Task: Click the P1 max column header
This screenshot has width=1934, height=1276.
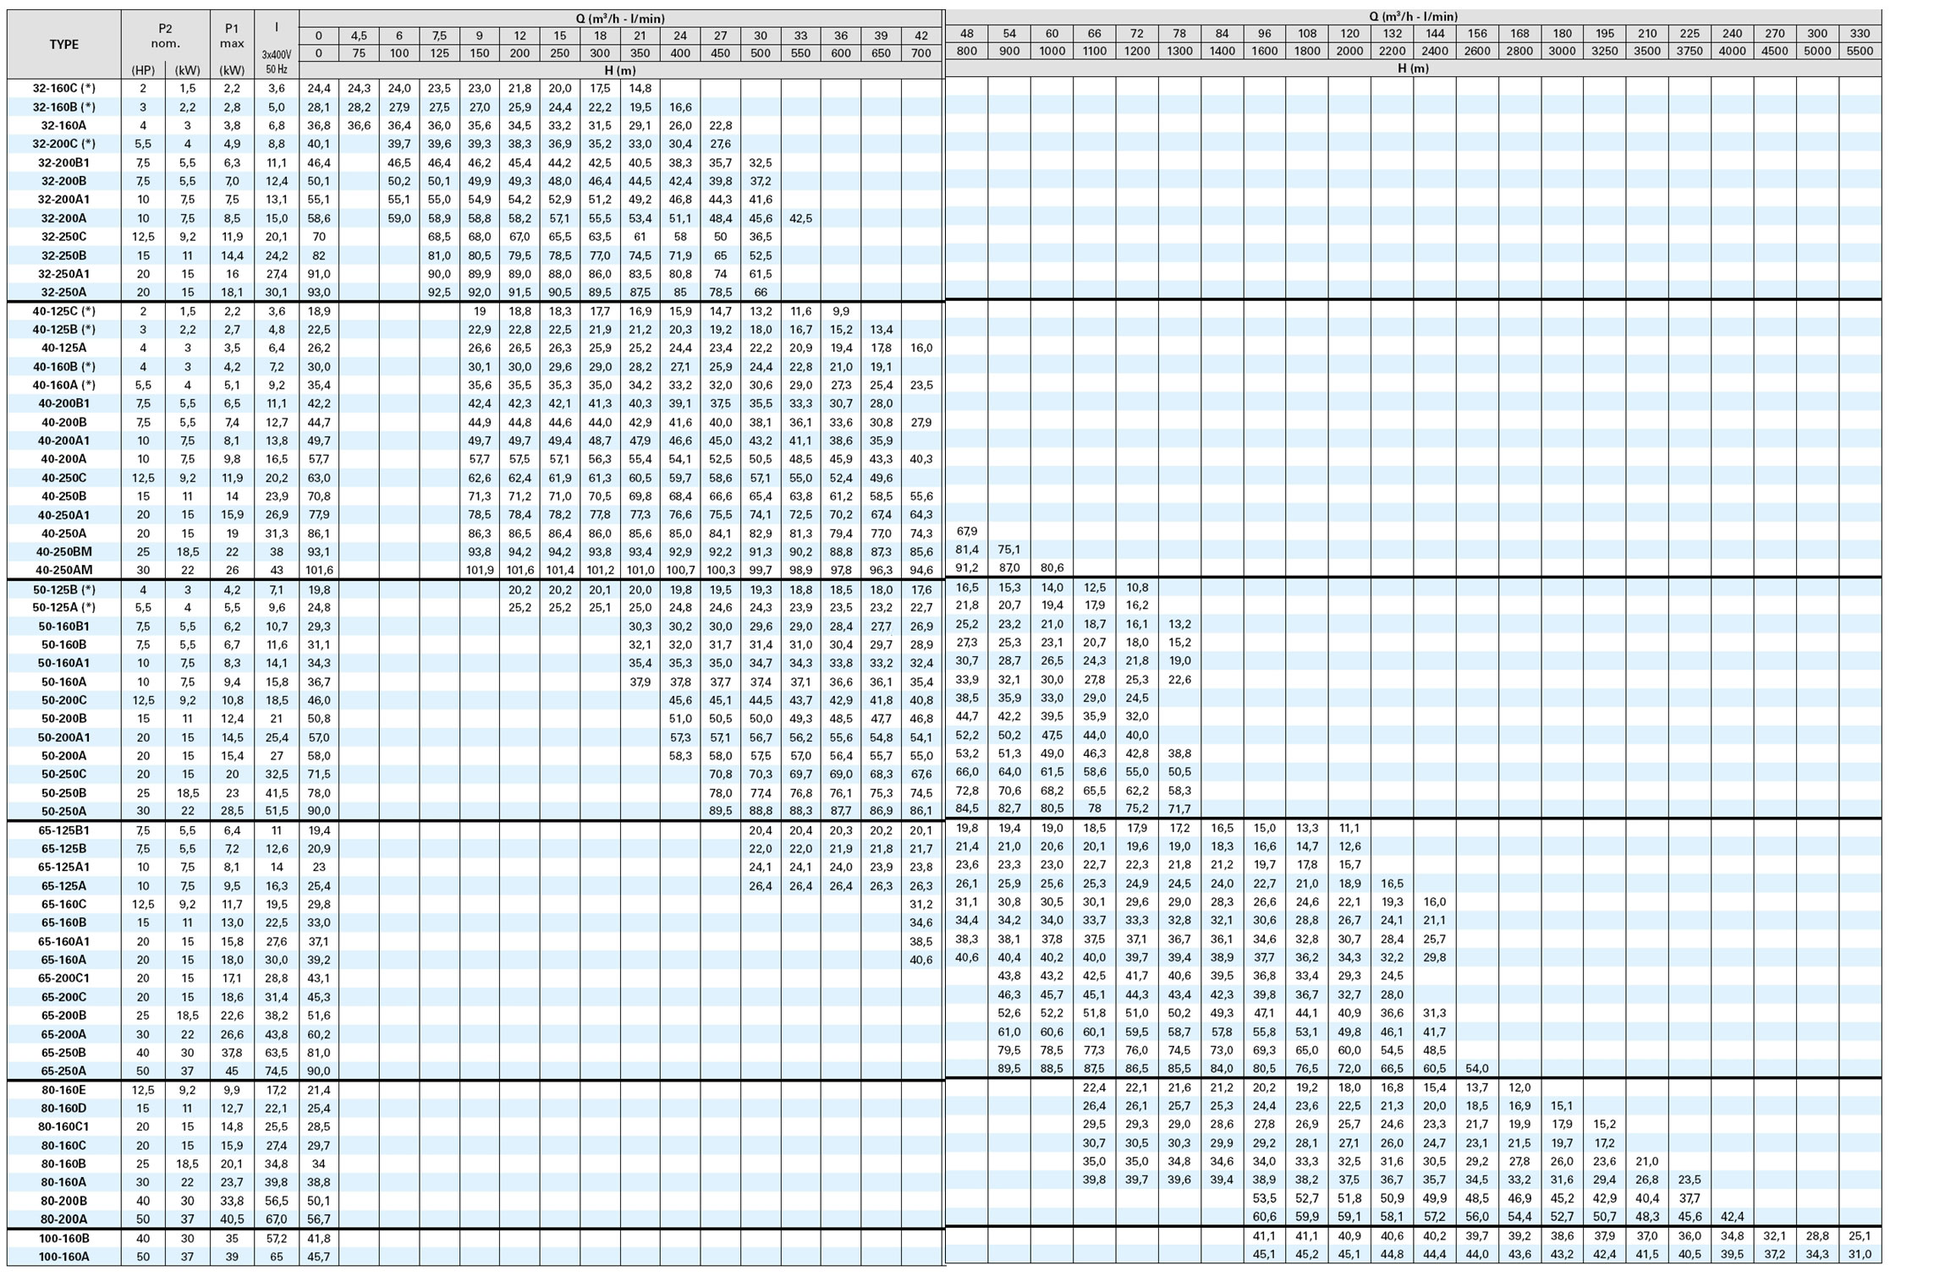Action: pyautogui.click(x=232, y=36)
